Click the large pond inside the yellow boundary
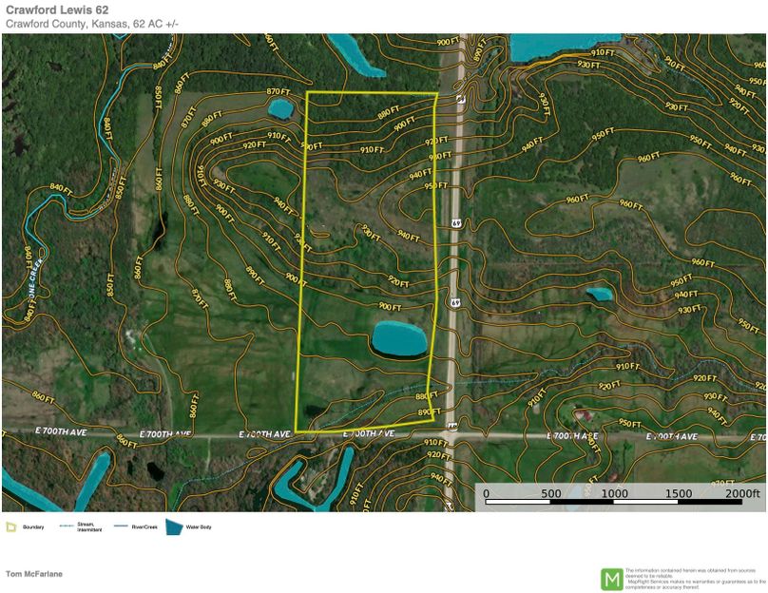768x593 pixels. 398,338
